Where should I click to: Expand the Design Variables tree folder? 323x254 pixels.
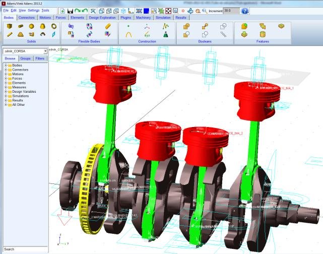click(x=6, y=91)
